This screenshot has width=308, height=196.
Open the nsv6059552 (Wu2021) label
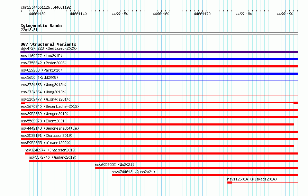115,165
